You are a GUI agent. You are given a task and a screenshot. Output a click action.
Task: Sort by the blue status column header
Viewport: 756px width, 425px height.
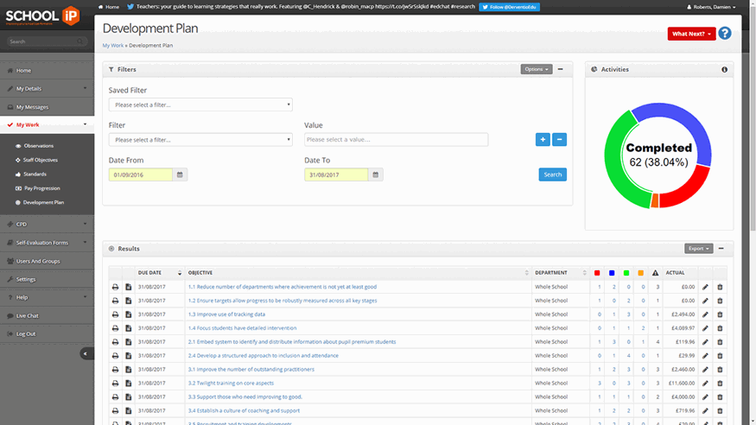(x=612, y=273)
